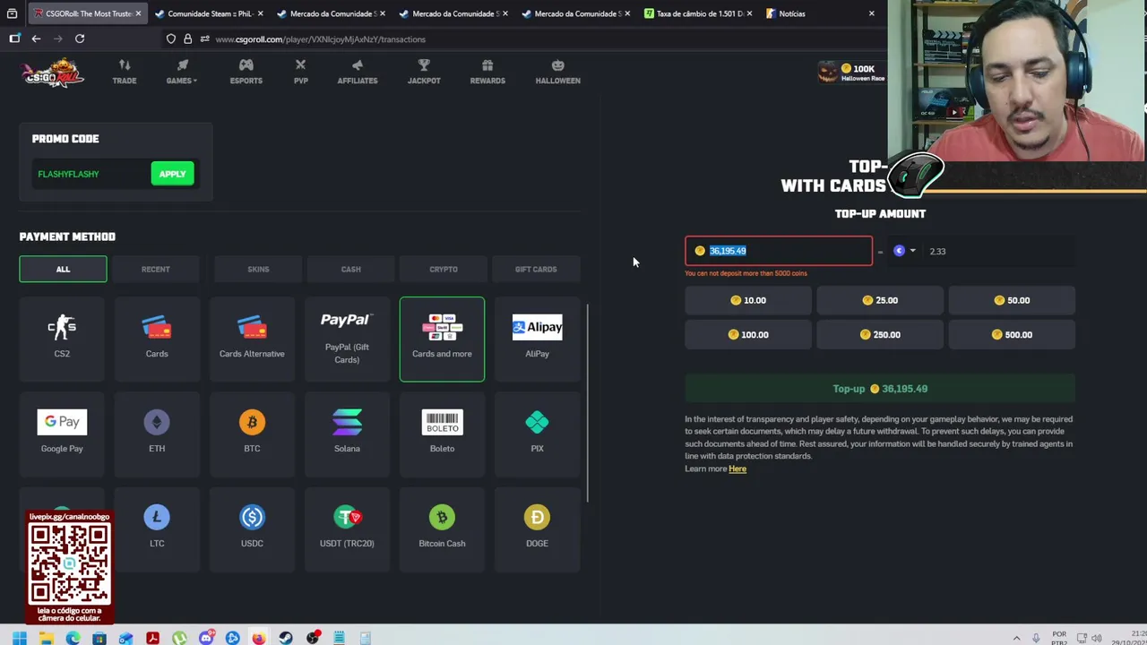Apply the promo code
1147x645 pixels.
click(172, 174)
